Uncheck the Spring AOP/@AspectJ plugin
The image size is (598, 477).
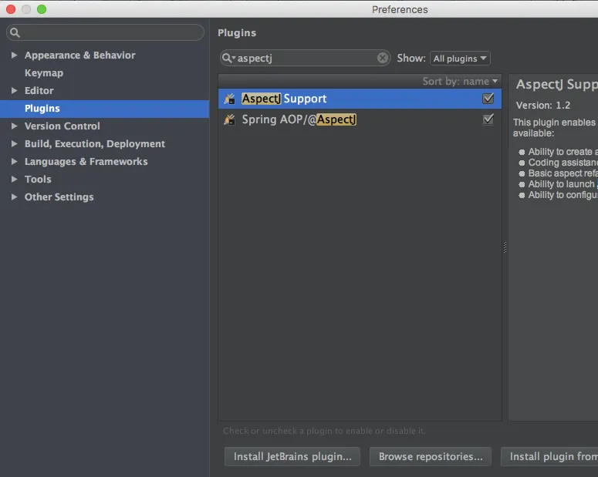click(488, 119)
